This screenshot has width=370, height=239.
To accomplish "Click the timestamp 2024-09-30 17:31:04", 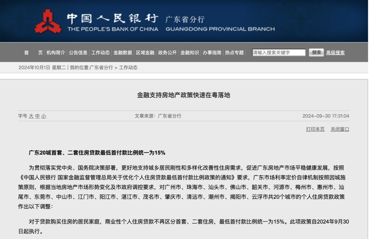I will (x=326, y=116).
